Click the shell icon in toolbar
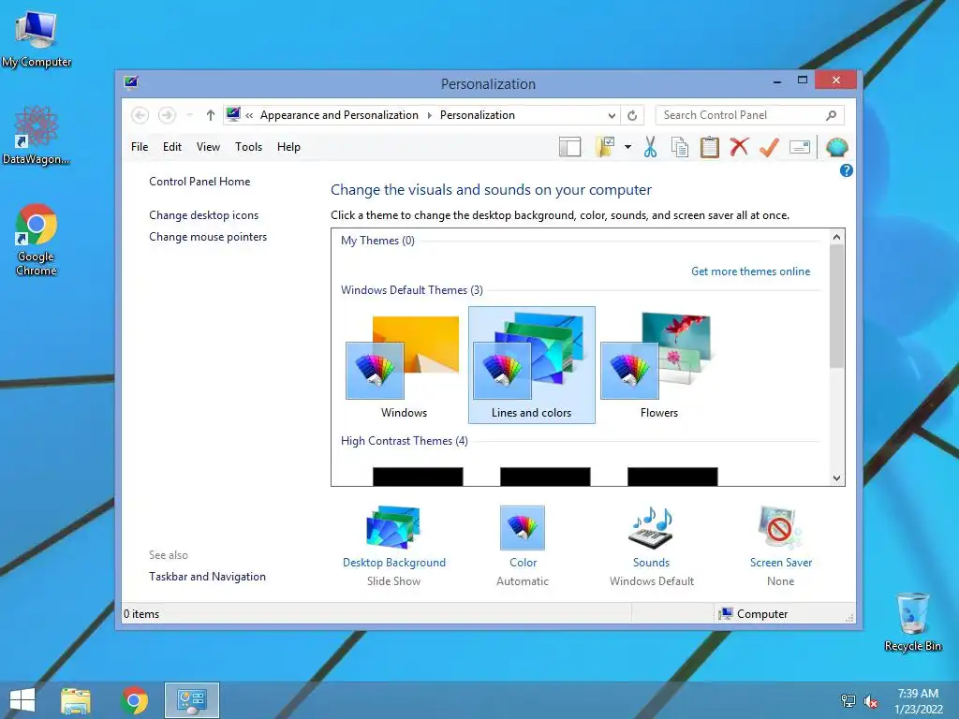The height and width of the screenshot is (719, 959). click(x=836, y=147)
